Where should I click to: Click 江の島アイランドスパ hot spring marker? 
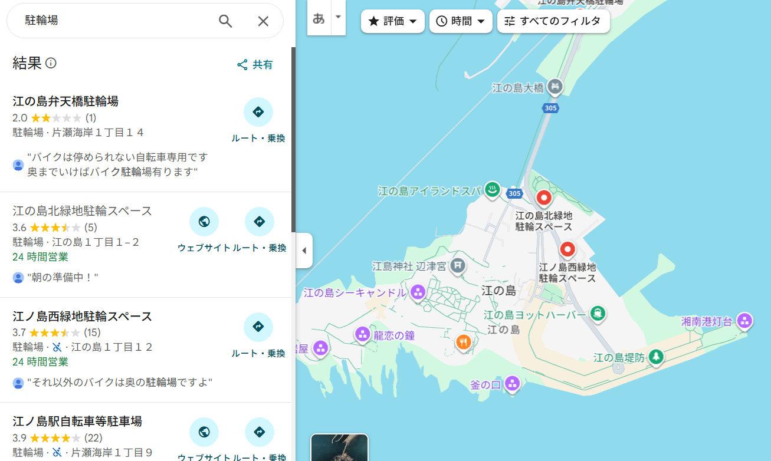492,190
